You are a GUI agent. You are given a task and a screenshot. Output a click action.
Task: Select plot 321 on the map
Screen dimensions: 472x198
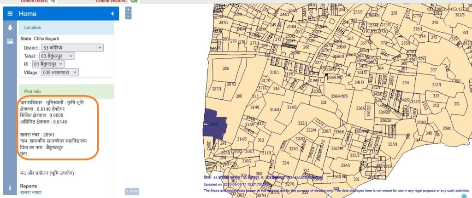click(x=324, y=102)
